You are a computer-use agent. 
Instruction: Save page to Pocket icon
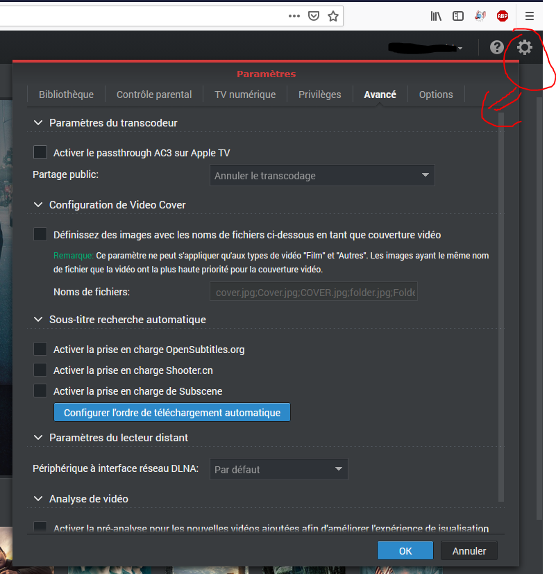tap(313, 16)
